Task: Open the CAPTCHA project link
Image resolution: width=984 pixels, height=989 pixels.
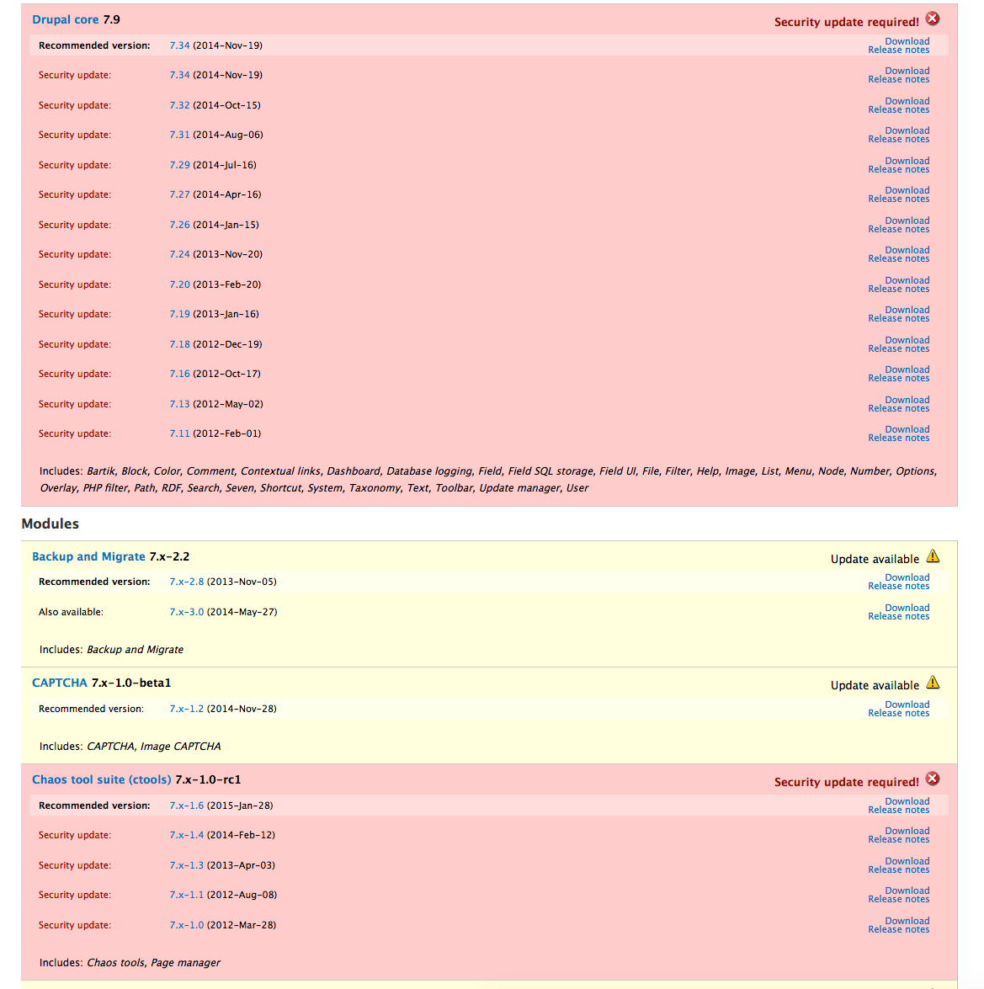Action: coord(59,683)
